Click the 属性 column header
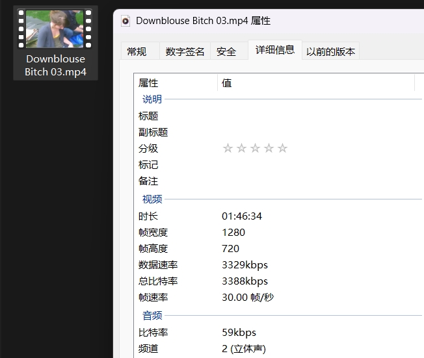The image size is (424, 358). pyautogui.click(x=176, y=83)
